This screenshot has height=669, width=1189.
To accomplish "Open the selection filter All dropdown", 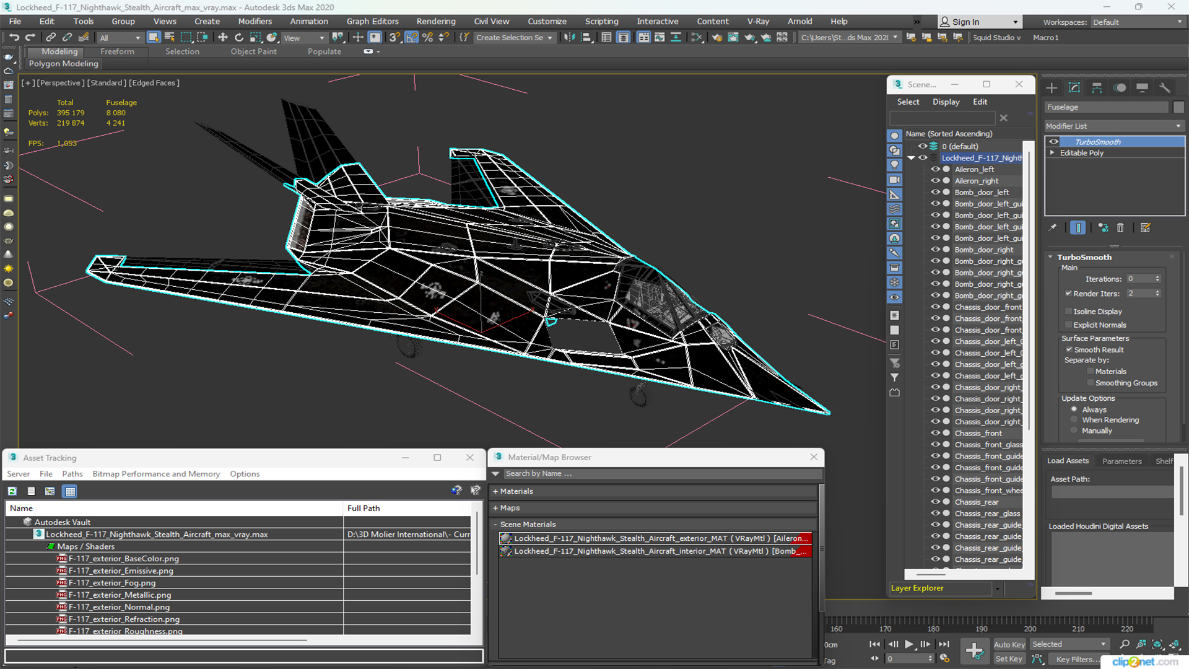I will click(120, 38).
